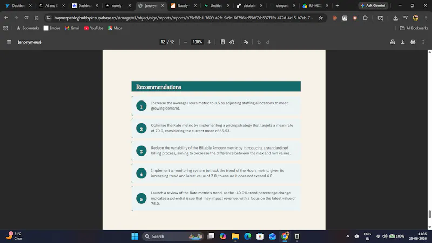
Task: Open Copilot from the taskbar
Action: pos(223,237)
